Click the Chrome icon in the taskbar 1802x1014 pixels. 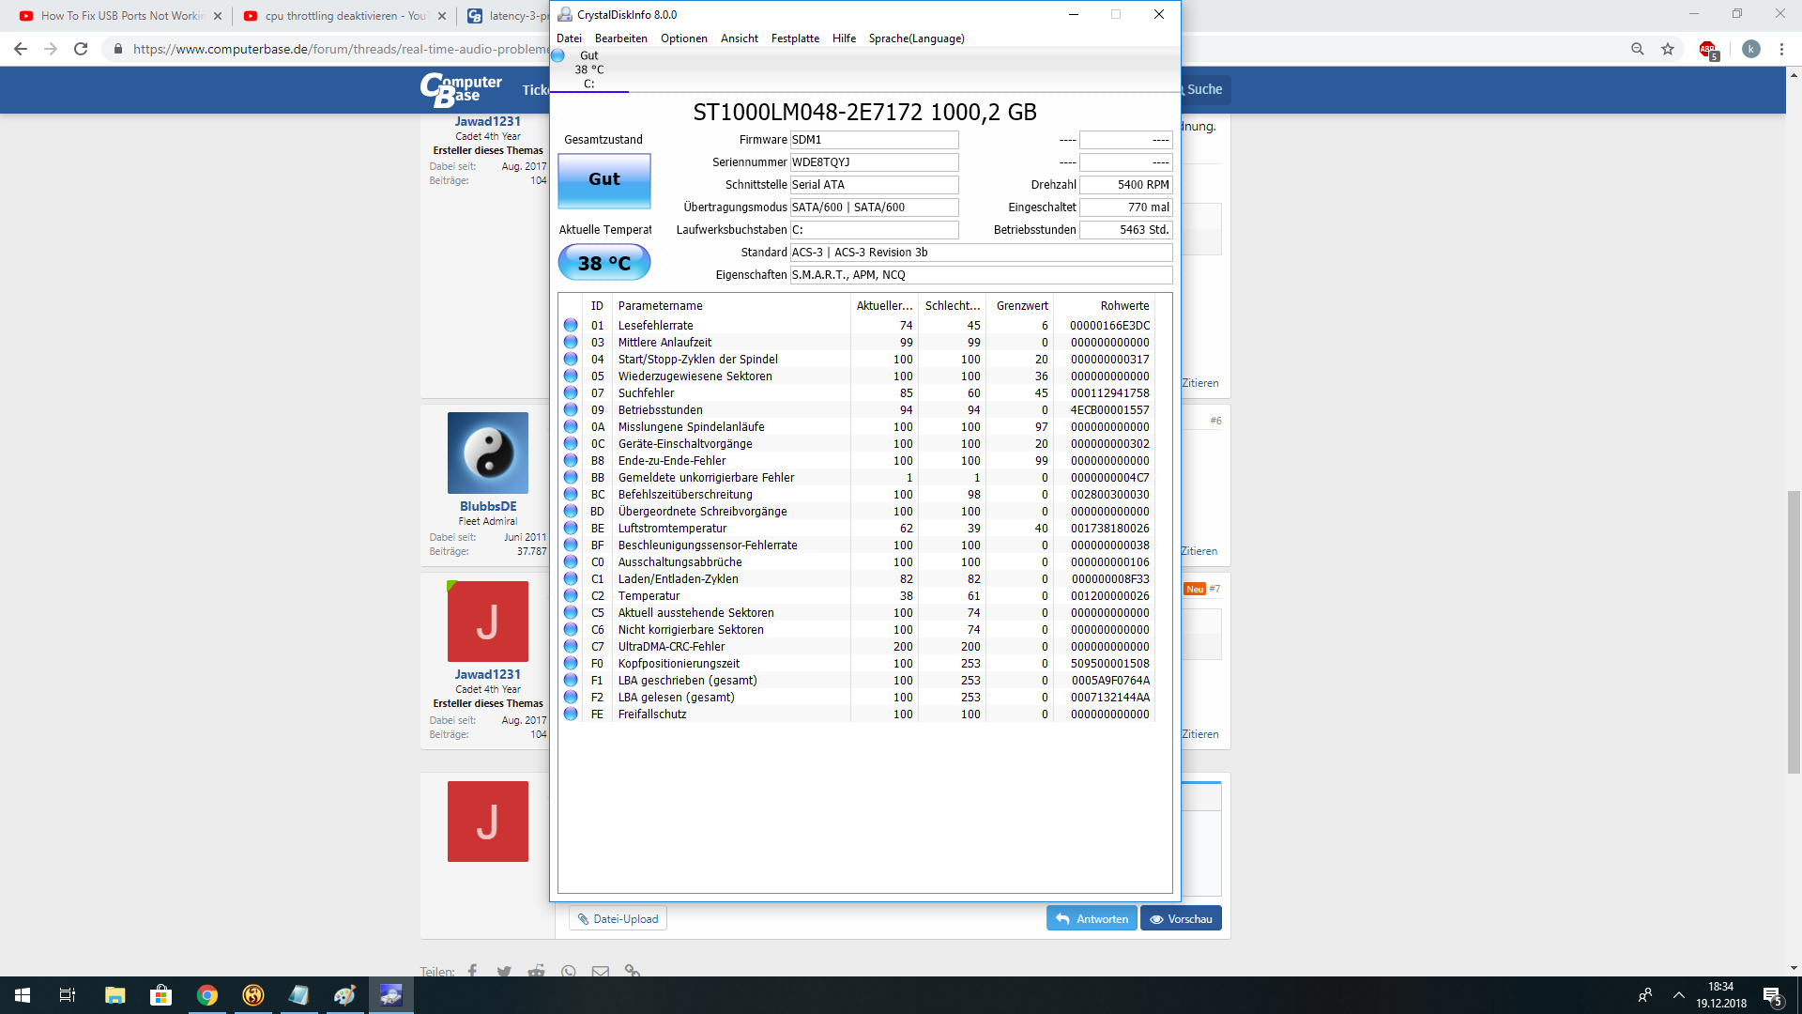point(207,995)
